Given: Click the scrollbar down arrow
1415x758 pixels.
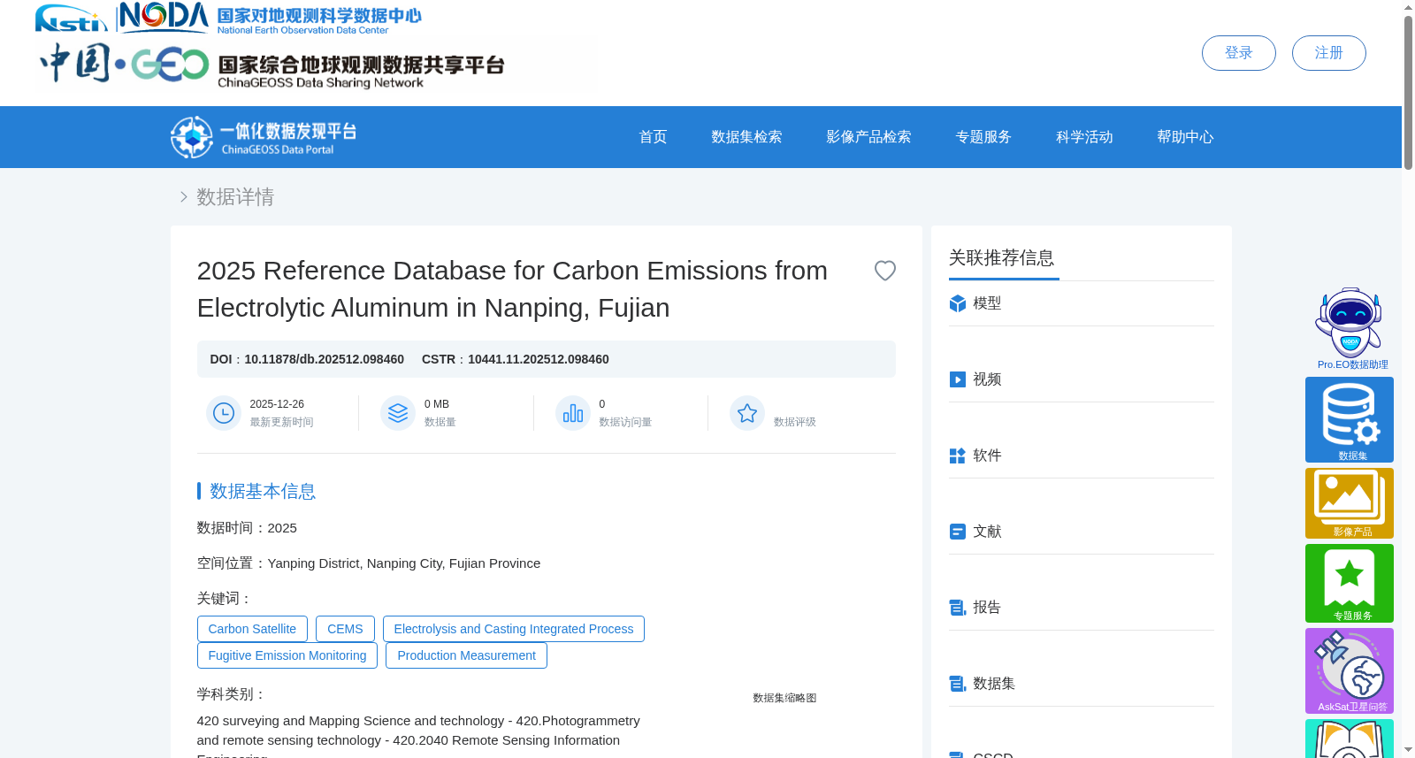Looking at the screenshot, I should click(x=1408, y=750).
